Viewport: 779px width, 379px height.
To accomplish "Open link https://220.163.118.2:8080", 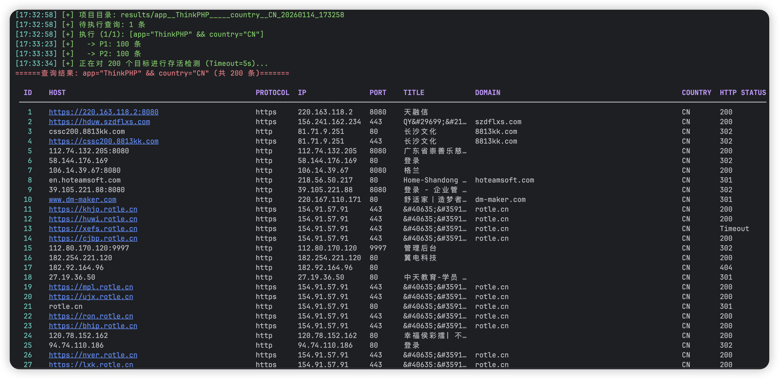I will pos(103,112).
